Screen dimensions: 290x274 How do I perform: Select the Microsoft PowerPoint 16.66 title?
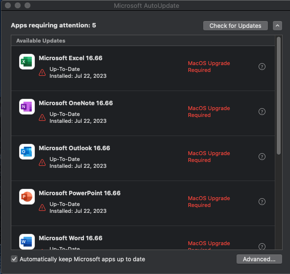(79, 193)
